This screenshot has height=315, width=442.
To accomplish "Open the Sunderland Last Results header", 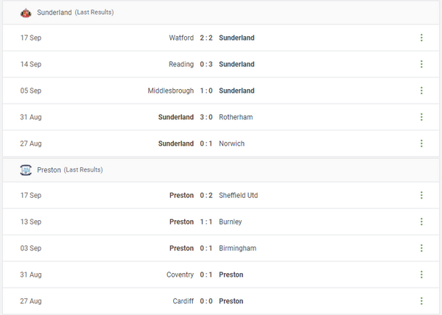I will pos(75,13).
